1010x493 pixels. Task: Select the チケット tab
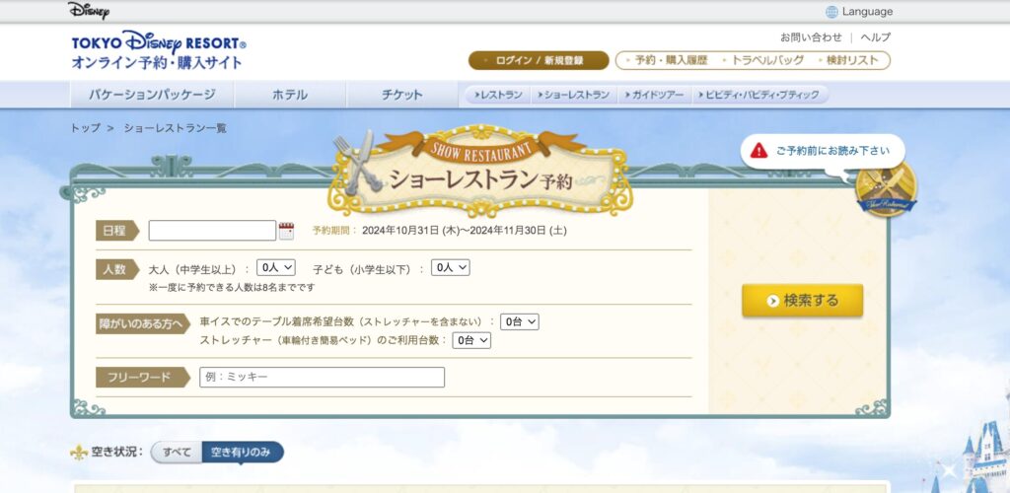pyautogui.click(x=402, y=95)
